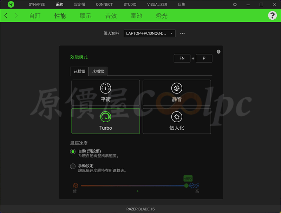Open the STUDIO top menu

130,5
